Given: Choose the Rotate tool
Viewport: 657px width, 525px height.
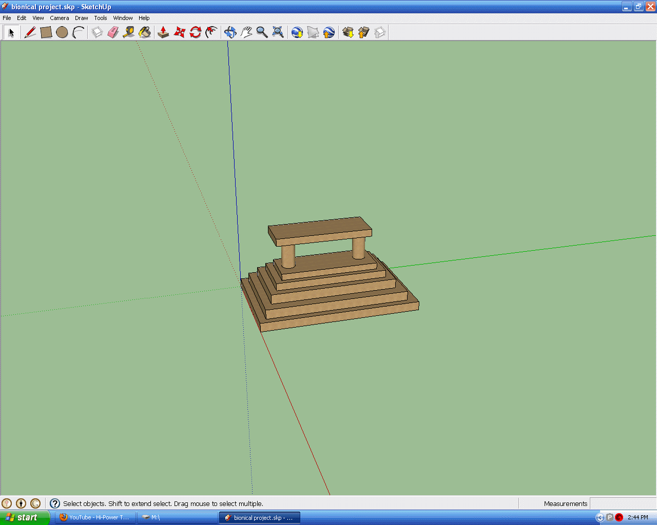Looking at the screenshot, I should [x=195, y=32].
